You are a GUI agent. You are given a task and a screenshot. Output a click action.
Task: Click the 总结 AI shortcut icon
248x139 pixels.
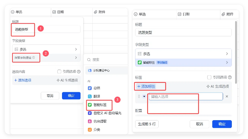[x=90, y=88]
